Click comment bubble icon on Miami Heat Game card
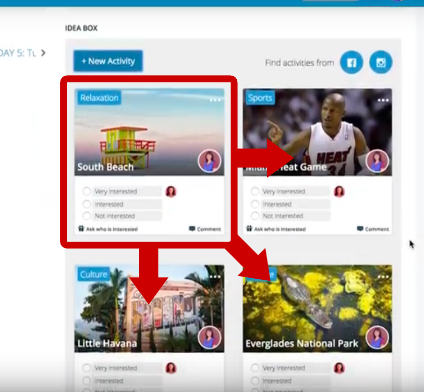The width and height of the screenshot is (424, 392). 360,229
